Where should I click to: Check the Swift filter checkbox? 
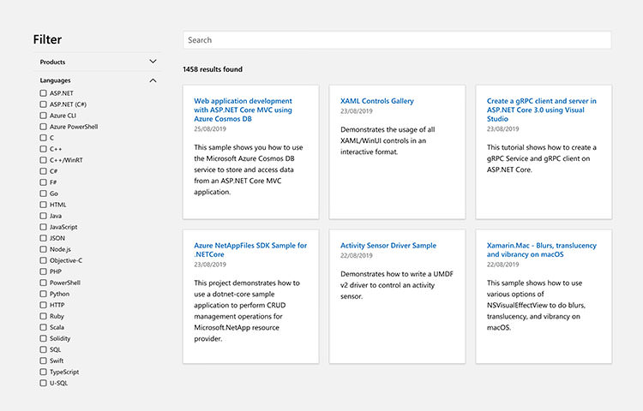(x=44, y=360)
